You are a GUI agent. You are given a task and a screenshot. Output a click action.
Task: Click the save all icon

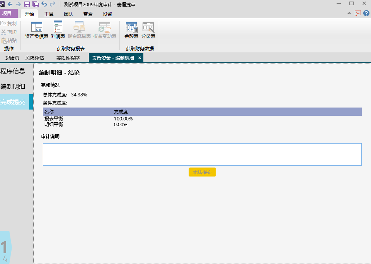[x=36, y=4]
